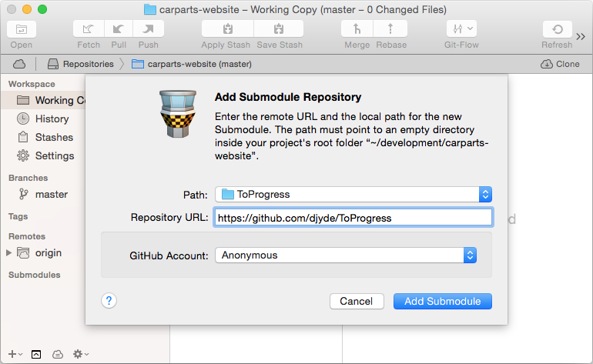
Task: Click the Merge toolbar icon
Action: tap(357, 29)
